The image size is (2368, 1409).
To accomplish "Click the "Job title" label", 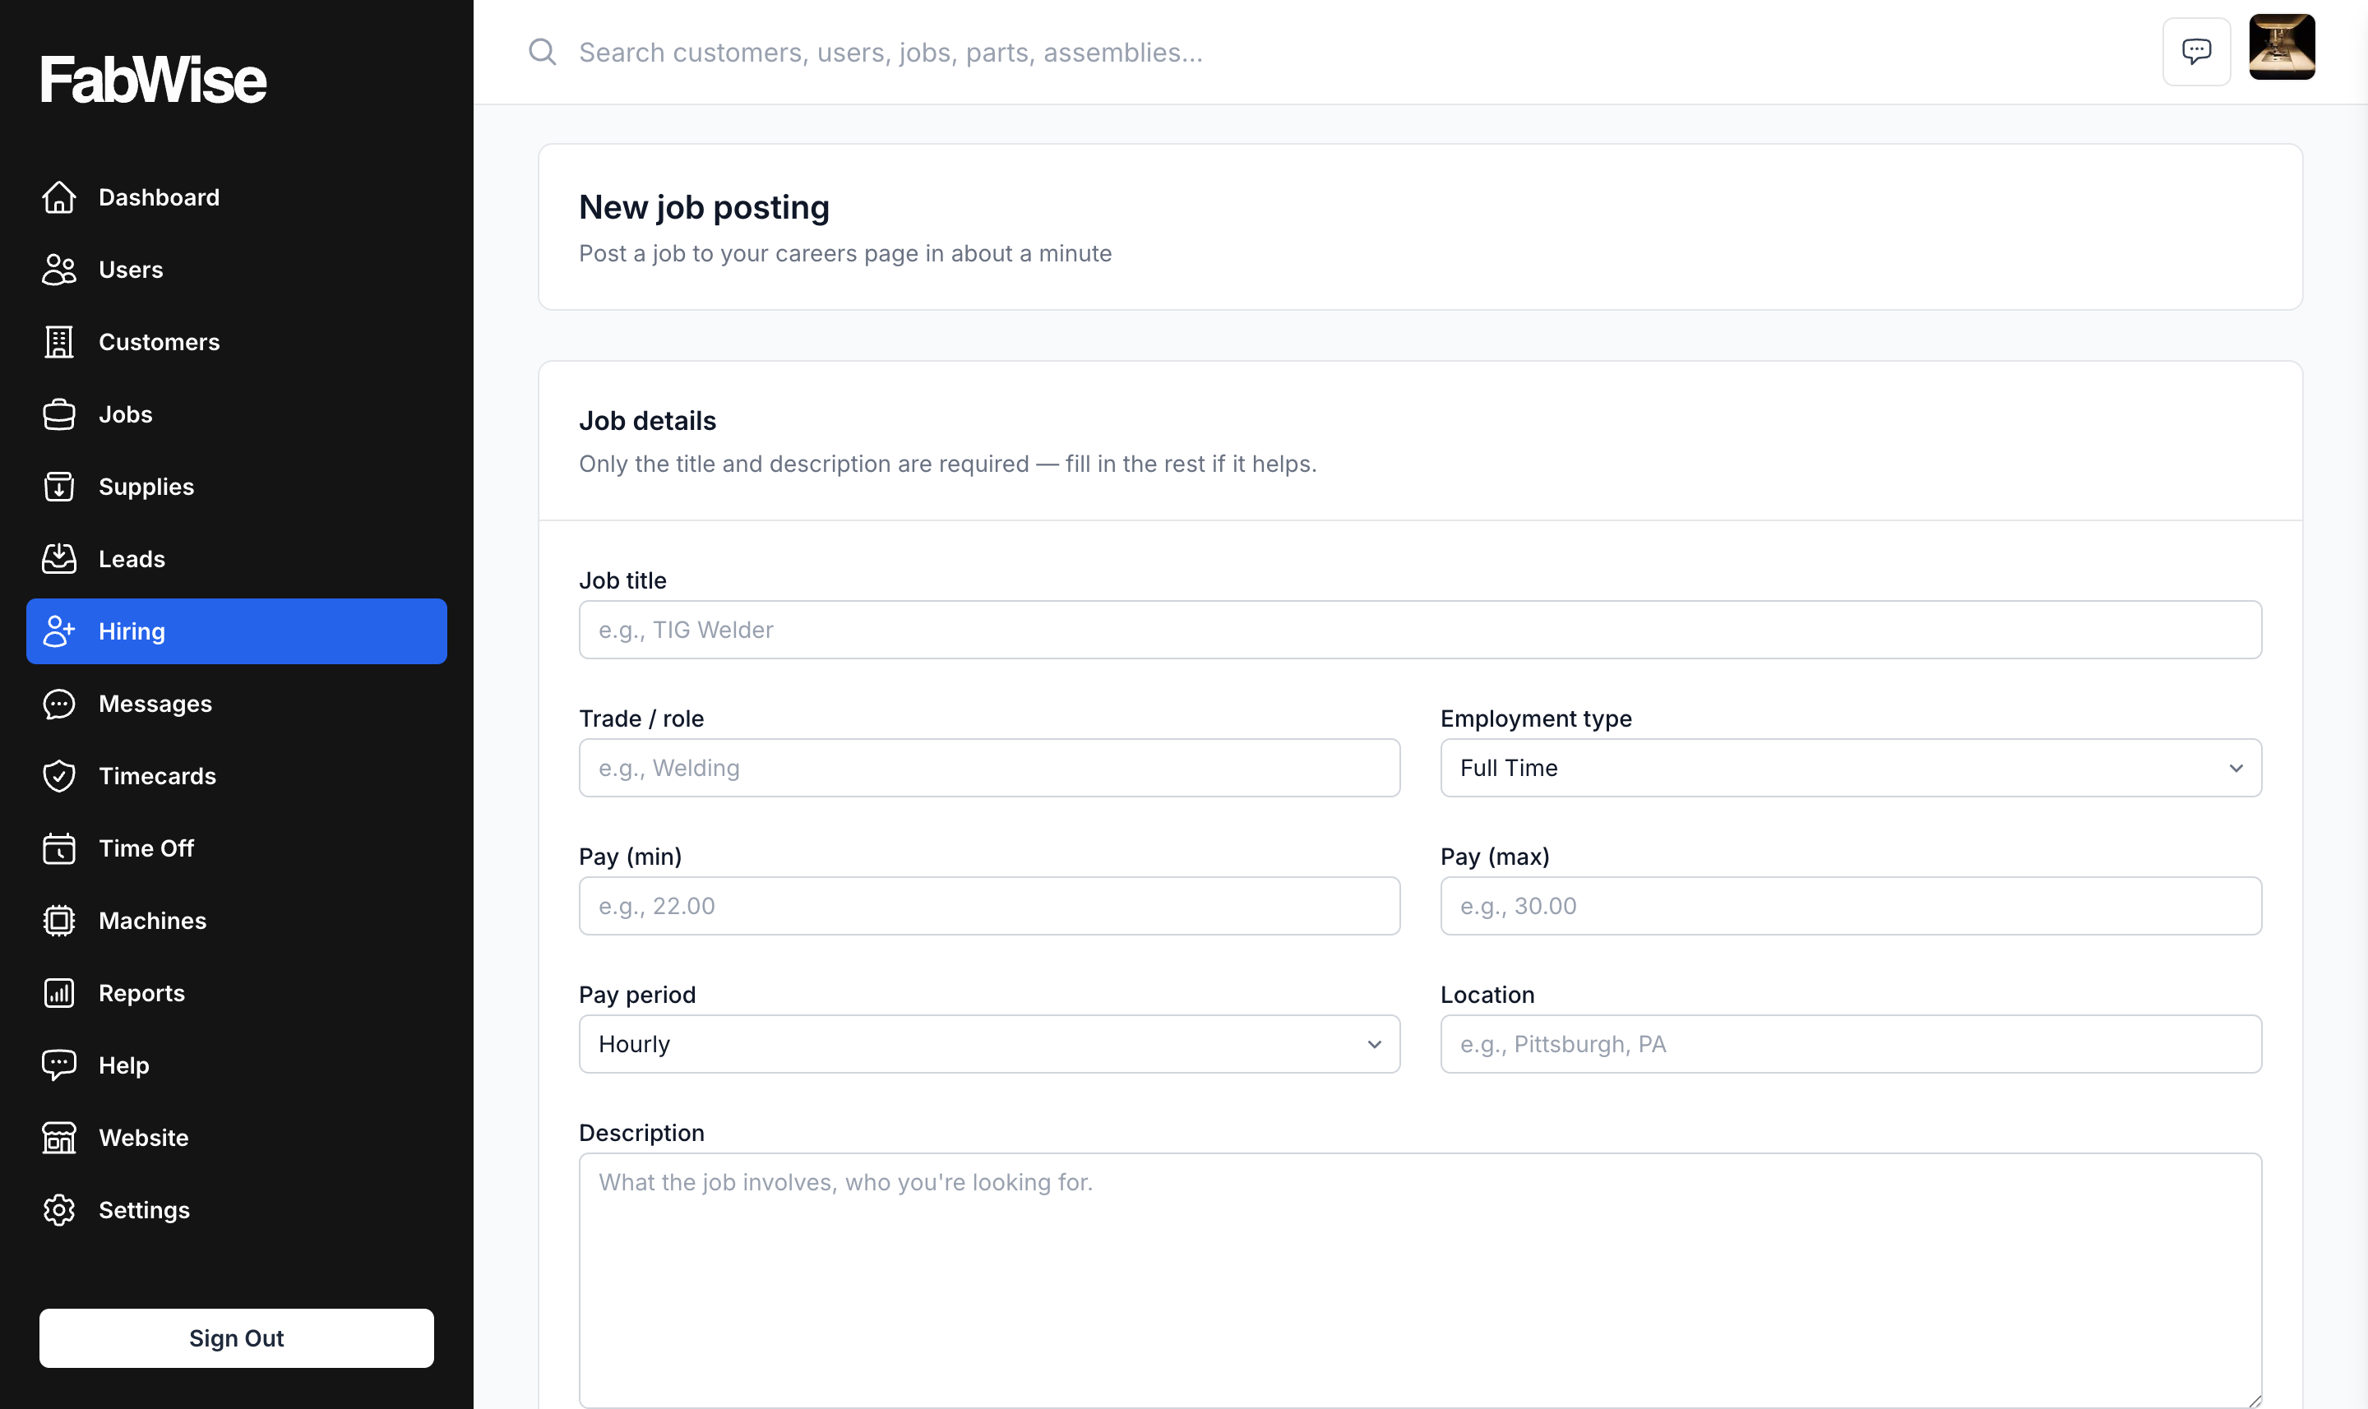I will coord(623,580).
